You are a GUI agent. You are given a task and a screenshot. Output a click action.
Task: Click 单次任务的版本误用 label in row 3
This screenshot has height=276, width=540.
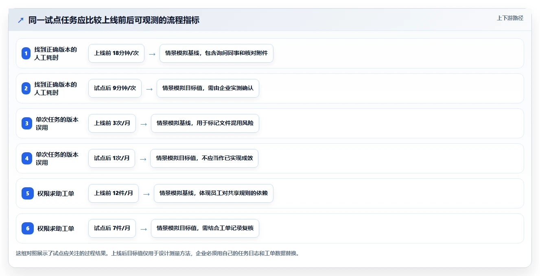57,123
